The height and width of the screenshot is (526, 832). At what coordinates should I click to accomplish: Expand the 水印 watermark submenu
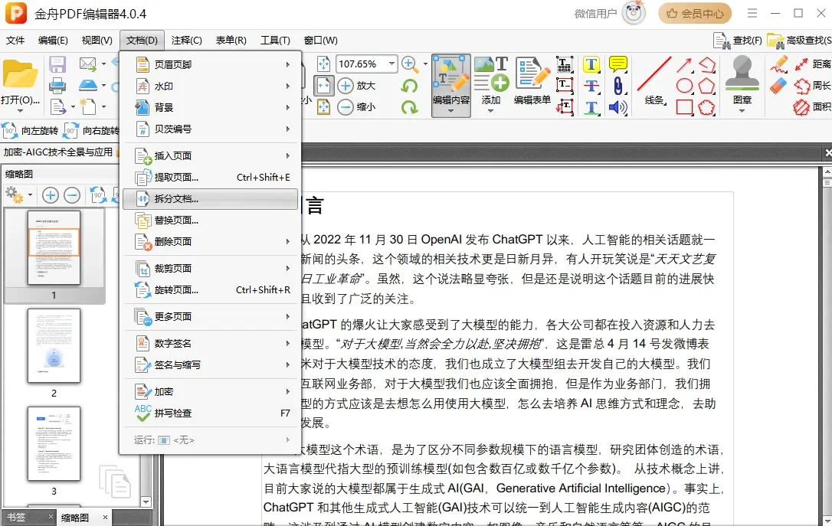pyautogui.click(x=211, y=86)
